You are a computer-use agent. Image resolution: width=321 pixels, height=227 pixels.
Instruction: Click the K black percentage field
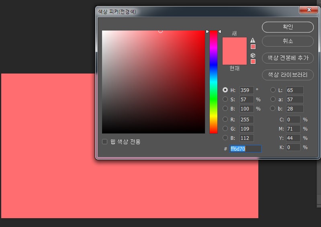[x=293, y=147]
